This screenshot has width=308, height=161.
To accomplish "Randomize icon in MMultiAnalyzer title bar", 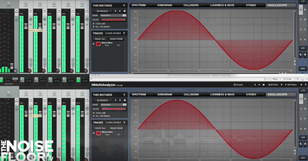I will (x=263, y=85).
